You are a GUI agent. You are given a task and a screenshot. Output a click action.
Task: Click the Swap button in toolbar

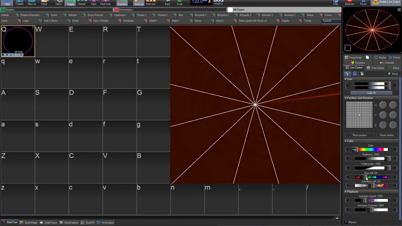click(179, 3)
